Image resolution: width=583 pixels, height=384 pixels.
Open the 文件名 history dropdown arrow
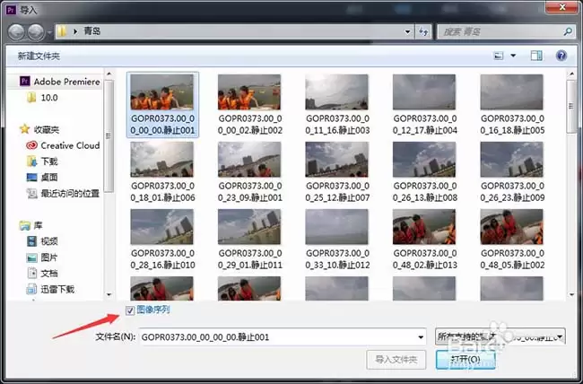(x=420, y=336)
